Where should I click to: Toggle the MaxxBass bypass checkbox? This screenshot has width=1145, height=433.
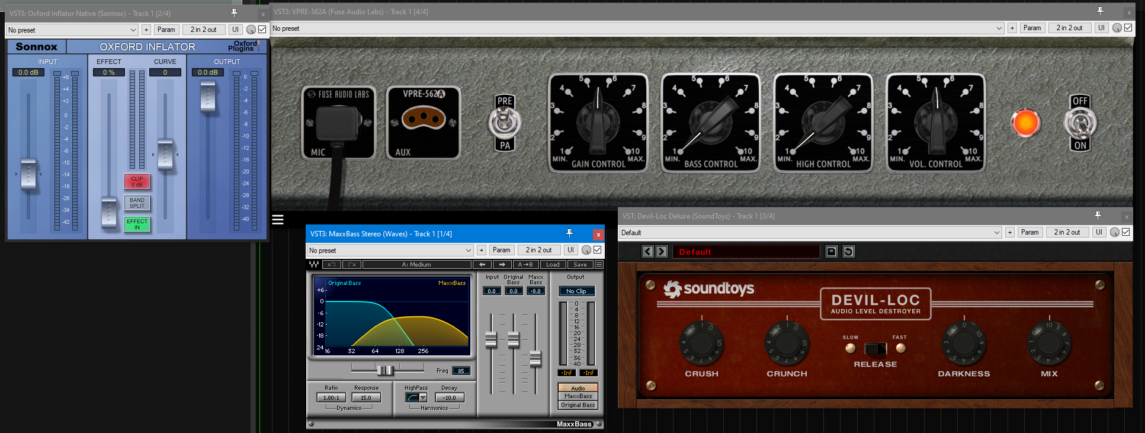coord(598,250)
